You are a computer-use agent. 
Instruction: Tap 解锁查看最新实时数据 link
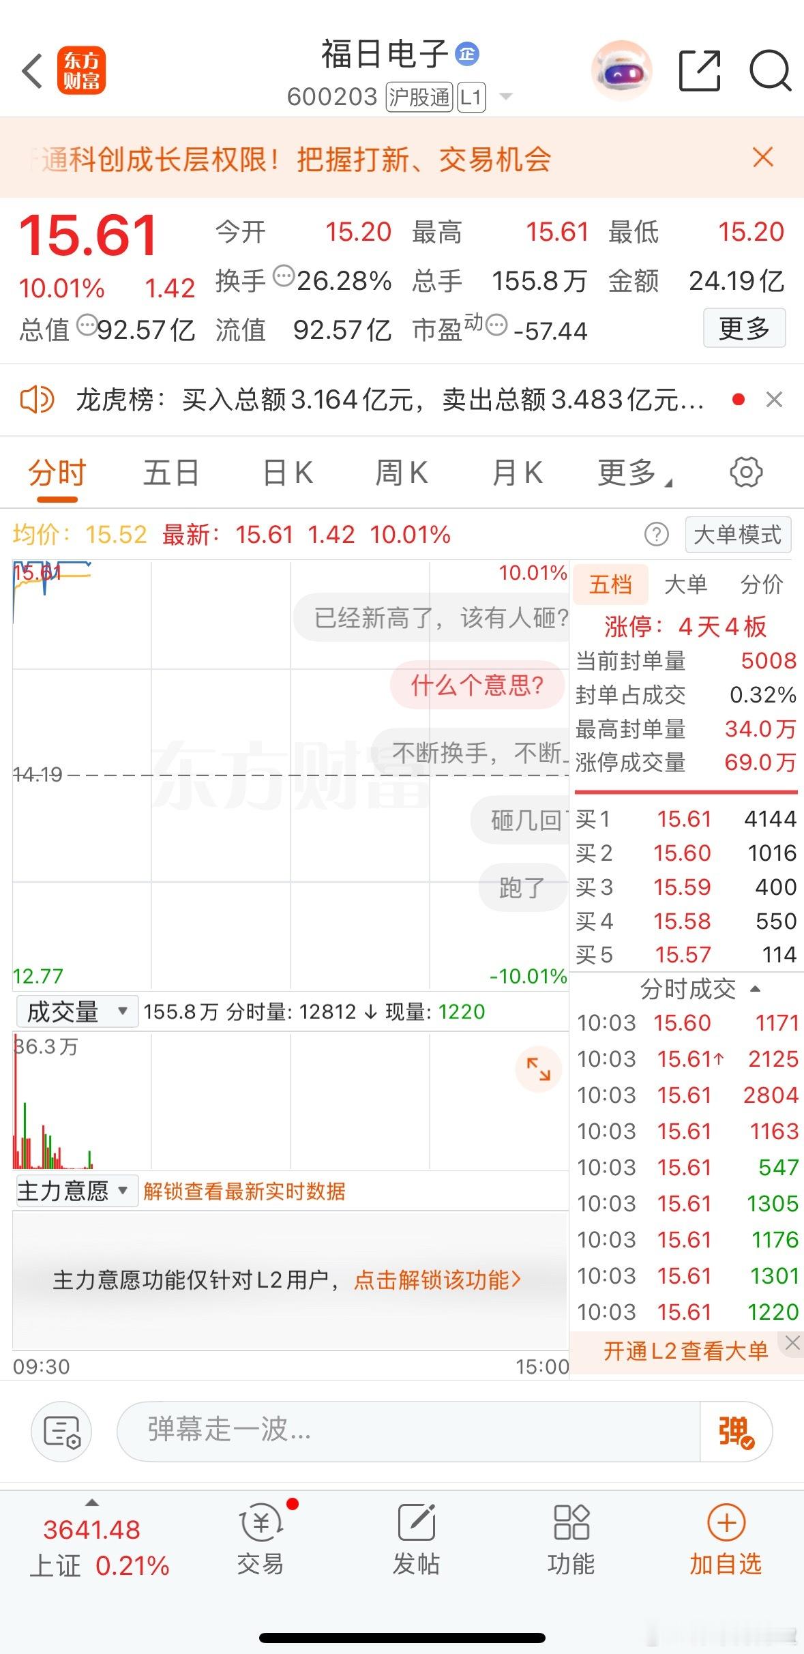pos(244,1191)
